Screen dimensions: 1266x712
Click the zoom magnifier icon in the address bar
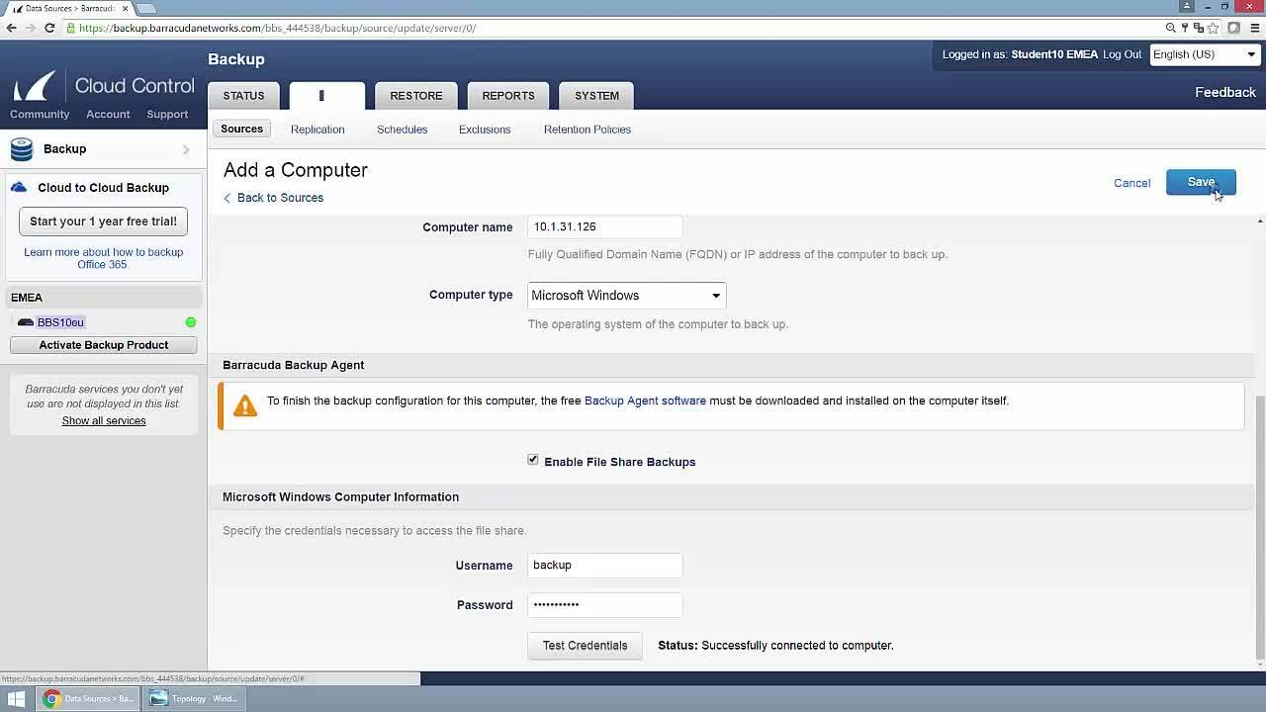click(x=1171, y=28)
